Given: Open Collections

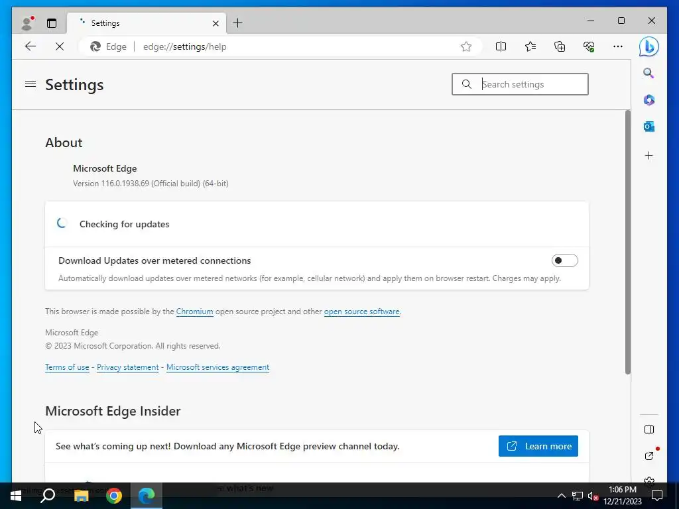Looking at the screenshot, I should (x=560, y=46).
